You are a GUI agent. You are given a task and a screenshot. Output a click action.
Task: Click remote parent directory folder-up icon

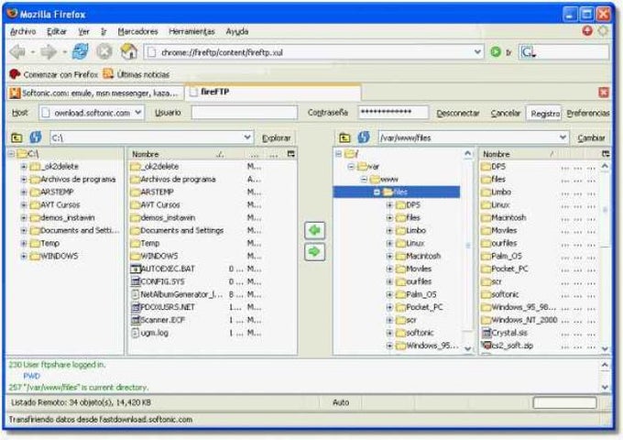tap(344, 137)
